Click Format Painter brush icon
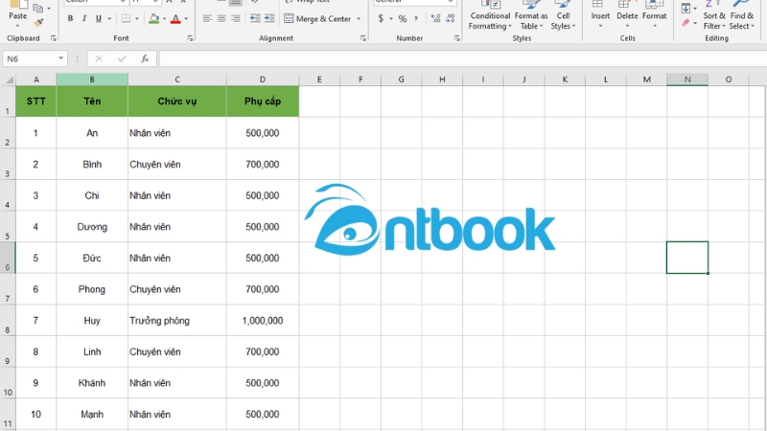This screenshot has width=767, height=431. [38, 22]
